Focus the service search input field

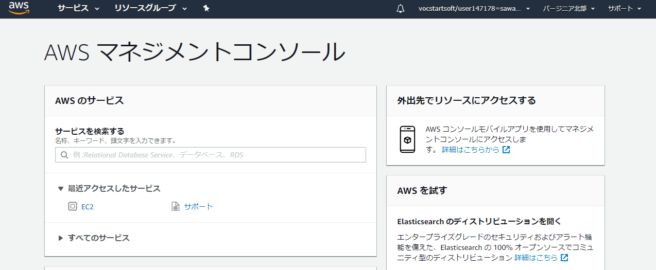[x=211, y=155]
